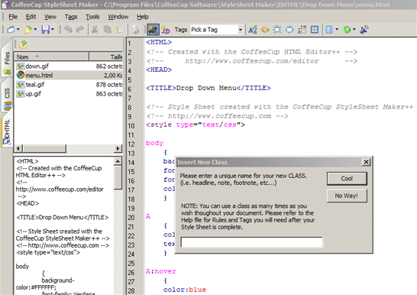Toggle the highlighted Insert Class icon
The width and height of the screenshot is (417, 295).
[x=153, y=30]
